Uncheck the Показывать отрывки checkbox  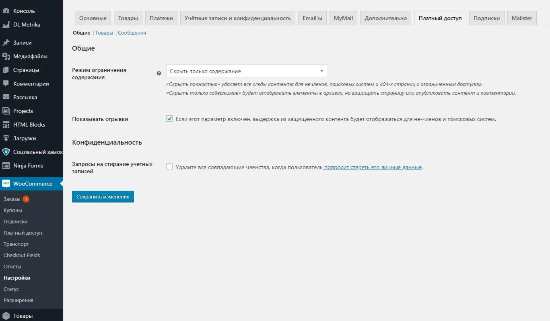(169, 119)
